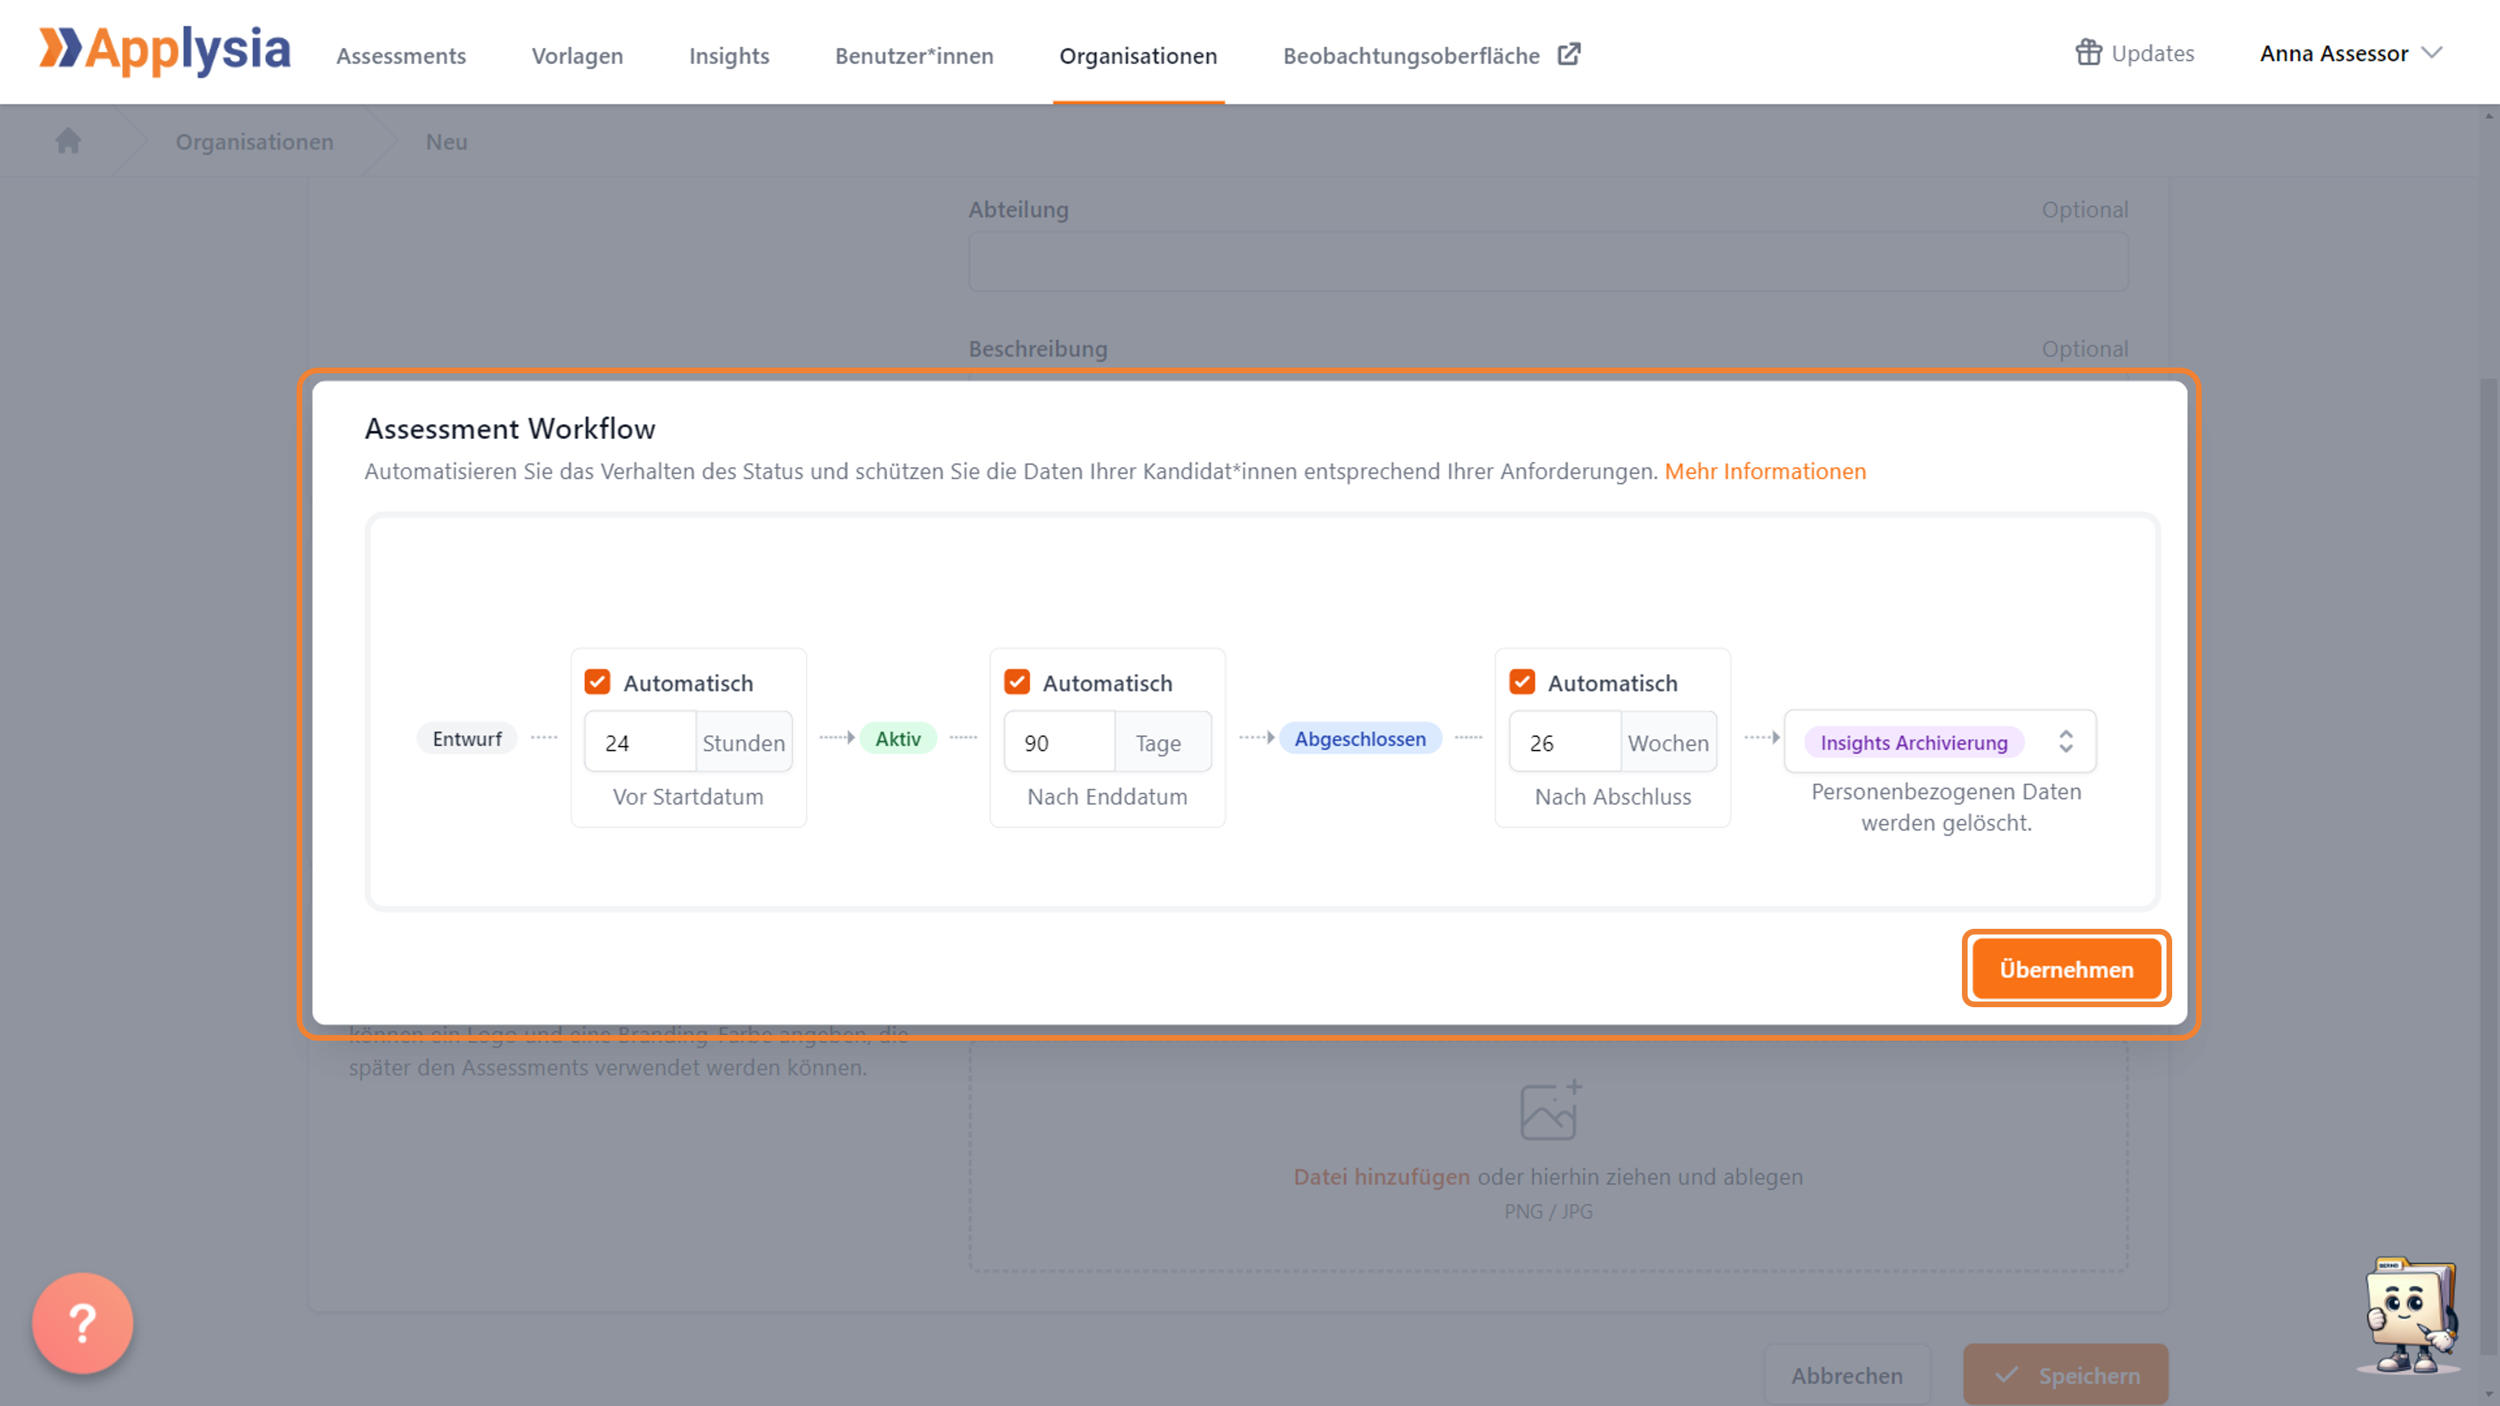This screenshot has width=2500, height=1406.
Task: Click the Wochen unit label
Action: tap(1668, 742)
